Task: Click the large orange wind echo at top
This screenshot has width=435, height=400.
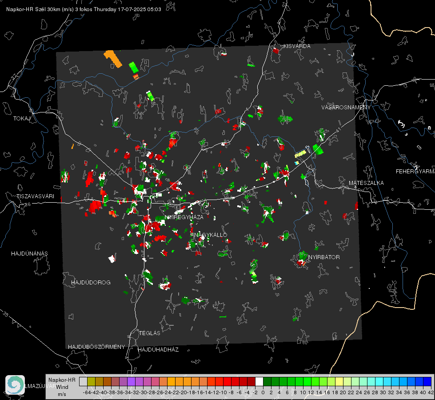Action: point(113,59)
